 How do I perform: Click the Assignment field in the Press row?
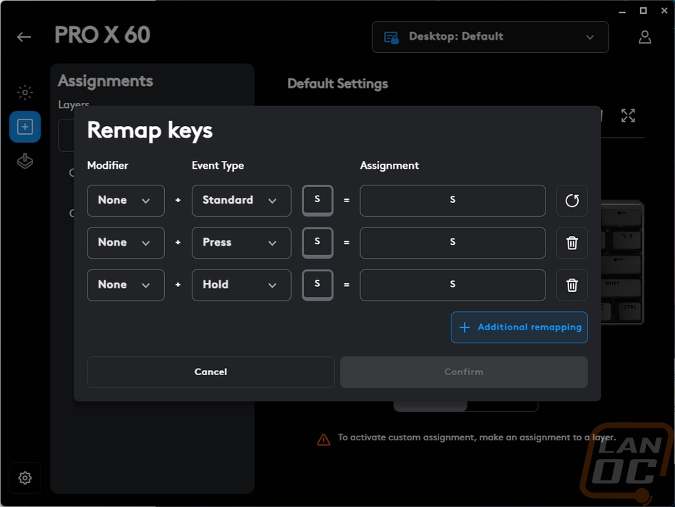(452, 243)
